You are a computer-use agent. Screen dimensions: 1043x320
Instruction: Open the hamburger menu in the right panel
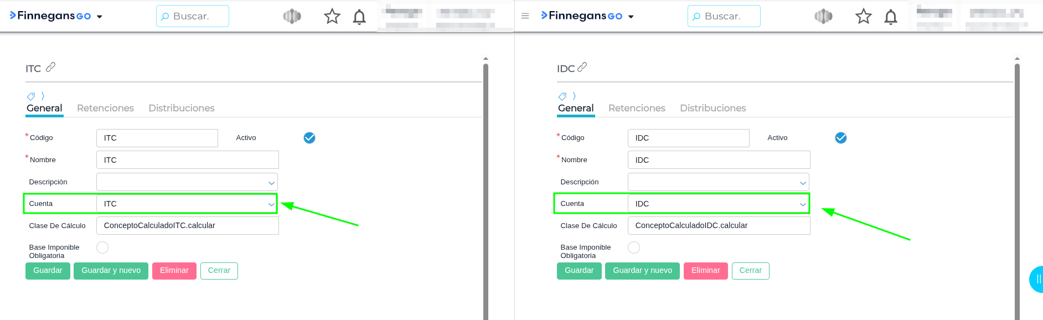[525, 16]
